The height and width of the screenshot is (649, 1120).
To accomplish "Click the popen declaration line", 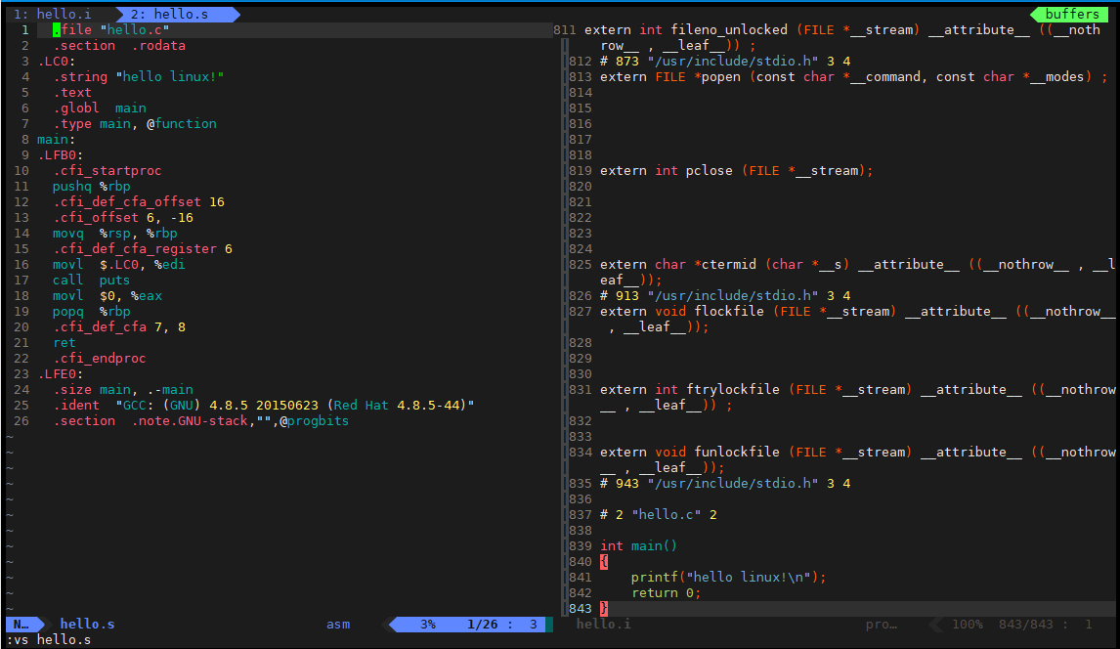I will pos(853,77).
